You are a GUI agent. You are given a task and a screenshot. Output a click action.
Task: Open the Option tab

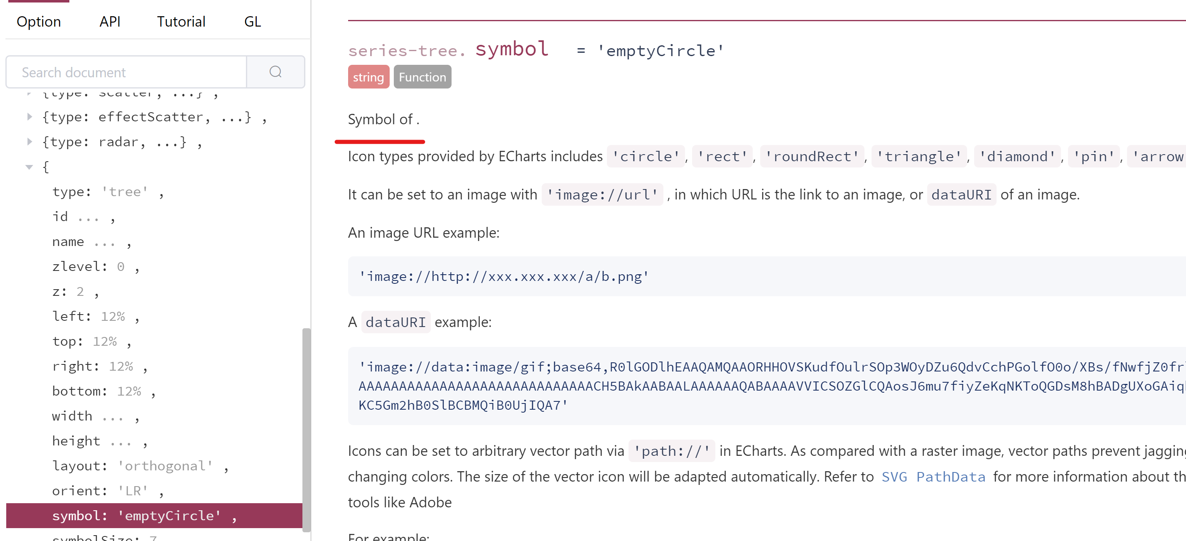(39, 22)
